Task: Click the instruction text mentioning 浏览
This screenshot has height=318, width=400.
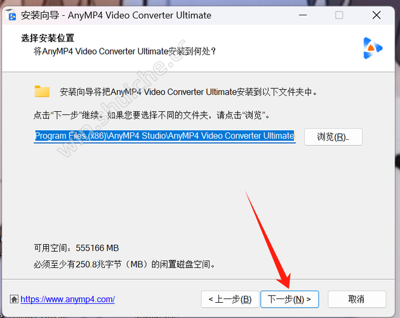Action: [152, 115]
